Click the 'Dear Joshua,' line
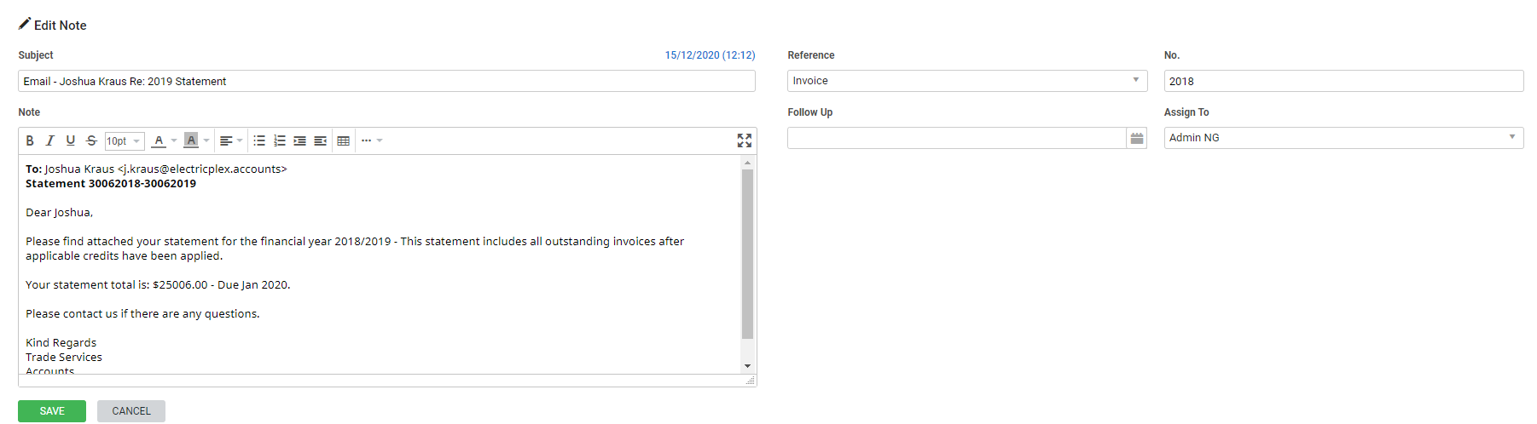The height and width of the screenshot is (424, 1537). pos(59,213)
